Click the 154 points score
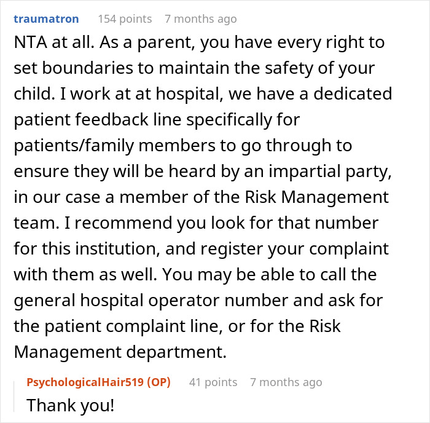Image resolution: width=430 pixels, height=423 pixels. pos(125,19)
